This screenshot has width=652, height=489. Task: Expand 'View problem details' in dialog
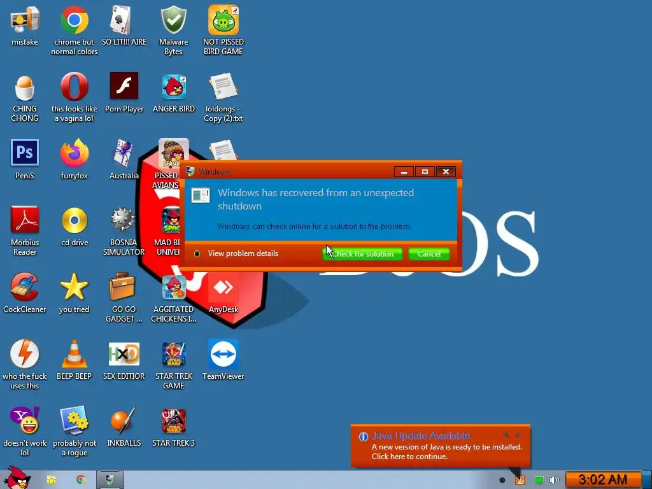coord(236,253)
